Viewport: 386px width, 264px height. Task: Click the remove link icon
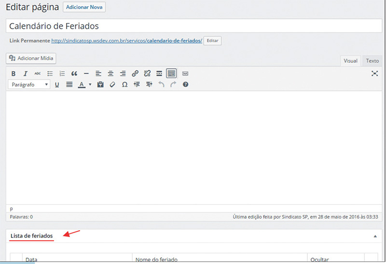147,73
